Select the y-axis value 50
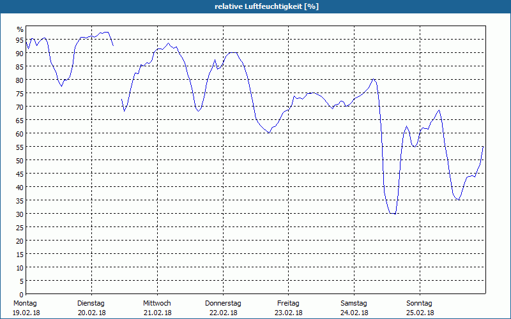511x319 pixels. 20,161
